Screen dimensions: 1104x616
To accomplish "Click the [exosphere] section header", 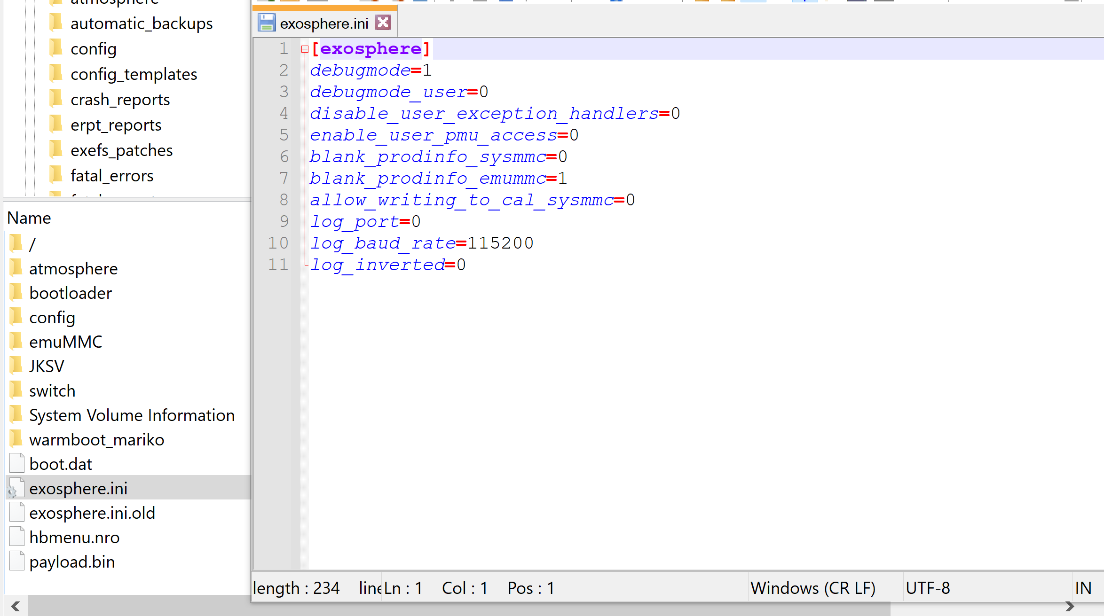I will [371, 49].
